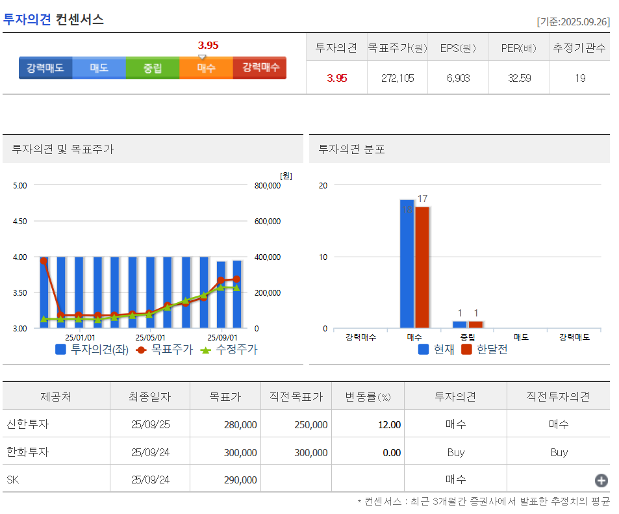
Task: Click the 32.59 PER value
Action: pos(519,78)
